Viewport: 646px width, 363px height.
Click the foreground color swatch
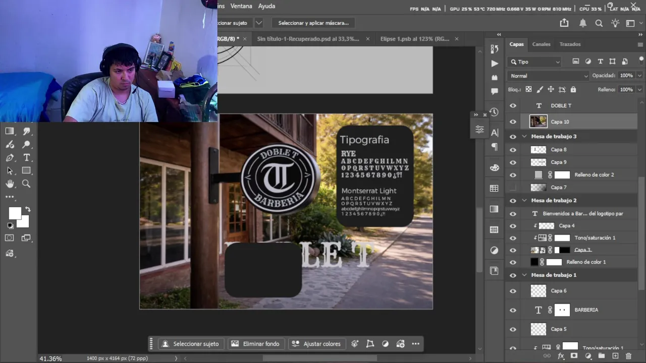click(14, 213)
